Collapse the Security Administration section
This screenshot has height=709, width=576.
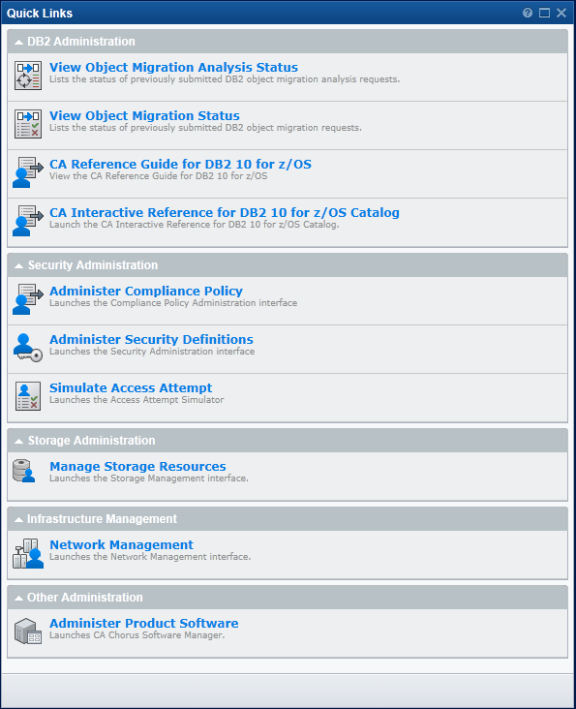pyautogui.click(x=18, y=265)
